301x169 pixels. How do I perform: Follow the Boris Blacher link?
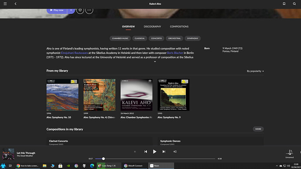175,53
